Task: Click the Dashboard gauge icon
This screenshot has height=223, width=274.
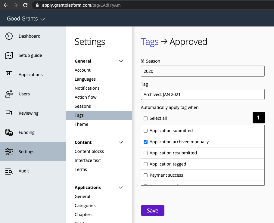Action: pos(9,36)
